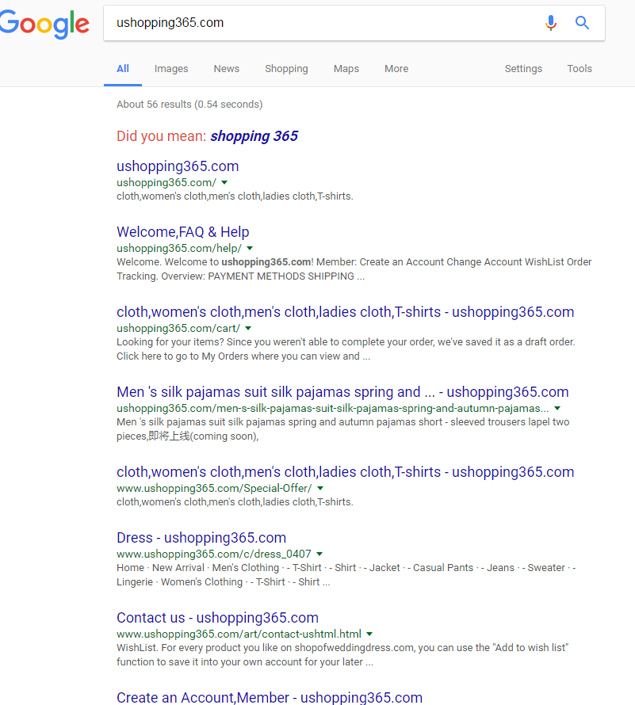Open the More menu
635x705 pixels.
(x=396, y=69)
